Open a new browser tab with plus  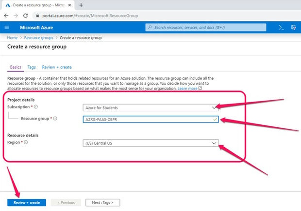pos(81,5)
